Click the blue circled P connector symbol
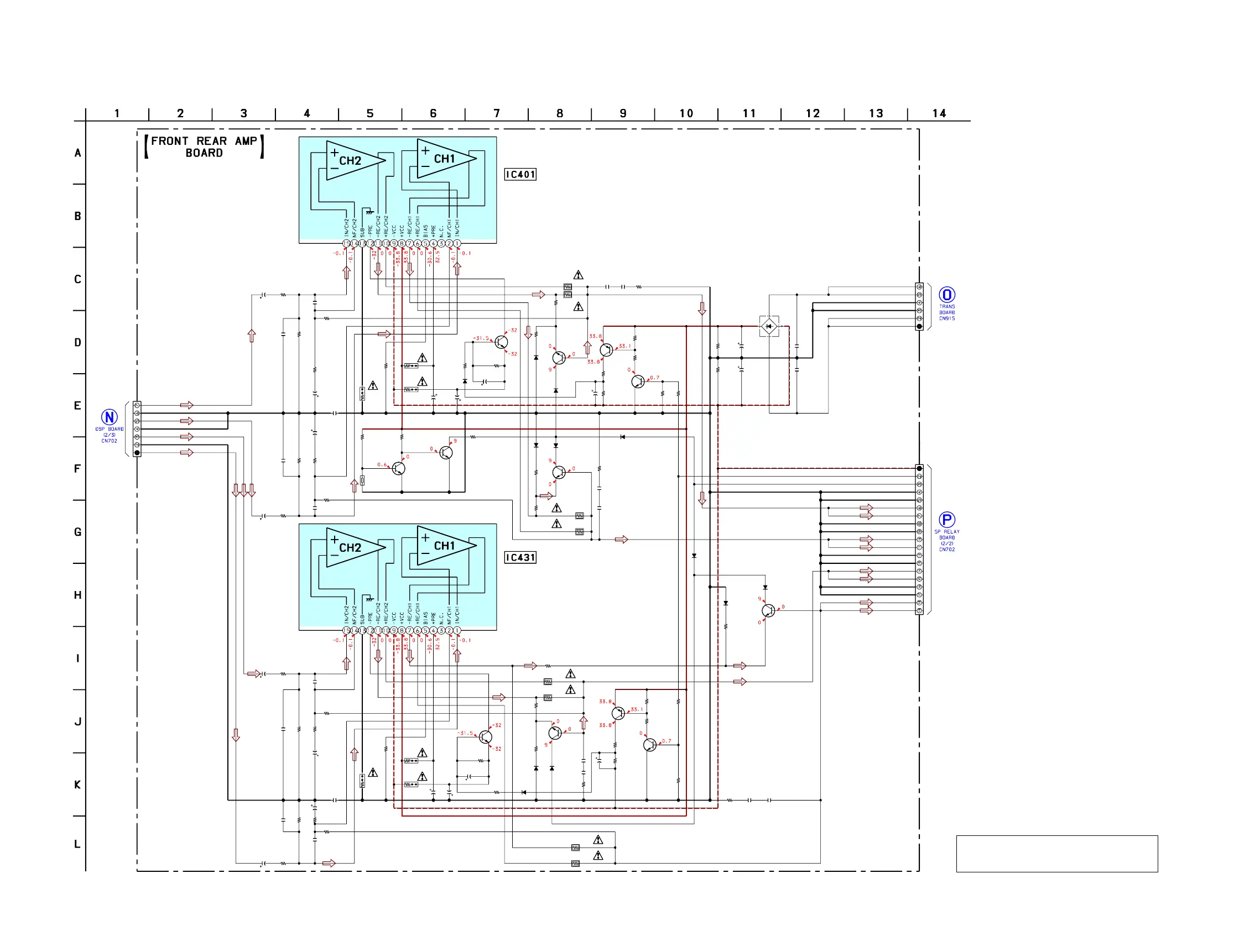Screen dimensions: 1239x931 pos(946,520)
